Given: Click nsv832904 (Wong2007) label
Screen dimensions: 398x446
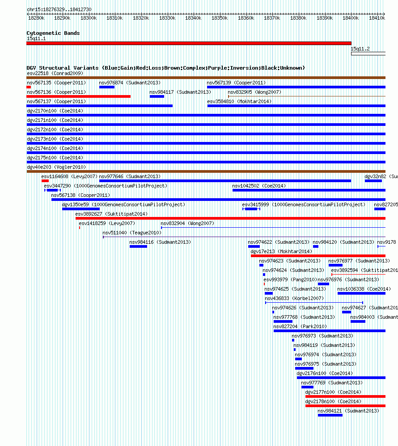Looking at the screenshot, I should coord(187,224).
